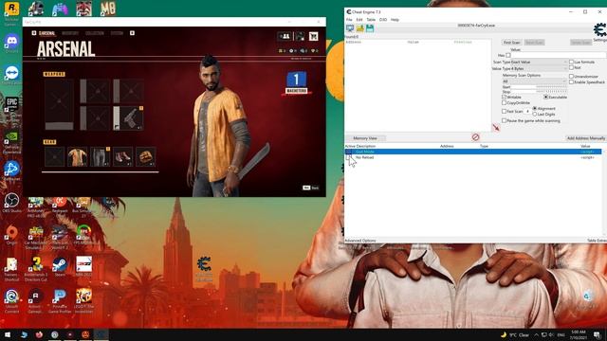Viewport: 607px width, 341px height.
Task: Click Add Address Manually button
Action: point(585,138)
